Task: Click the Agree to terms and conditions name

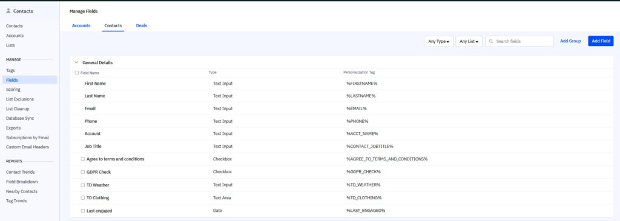Action: coord(116,159)
